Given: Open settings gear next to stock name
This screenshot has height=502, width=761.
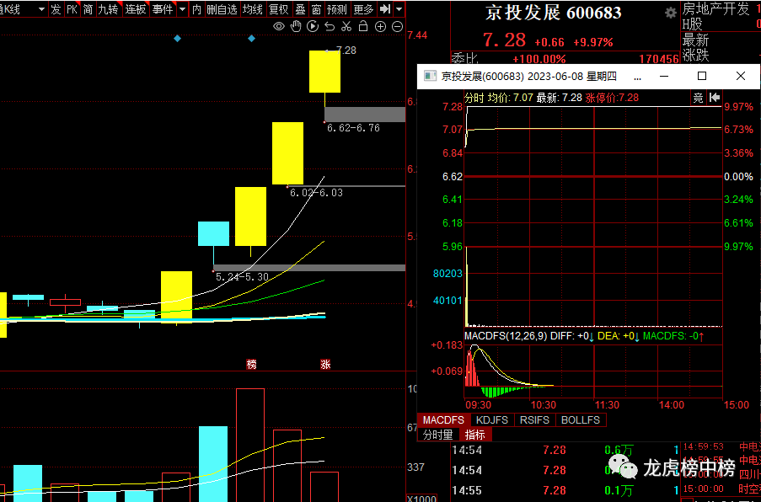Looking at the screenshot, I should 670,13.
